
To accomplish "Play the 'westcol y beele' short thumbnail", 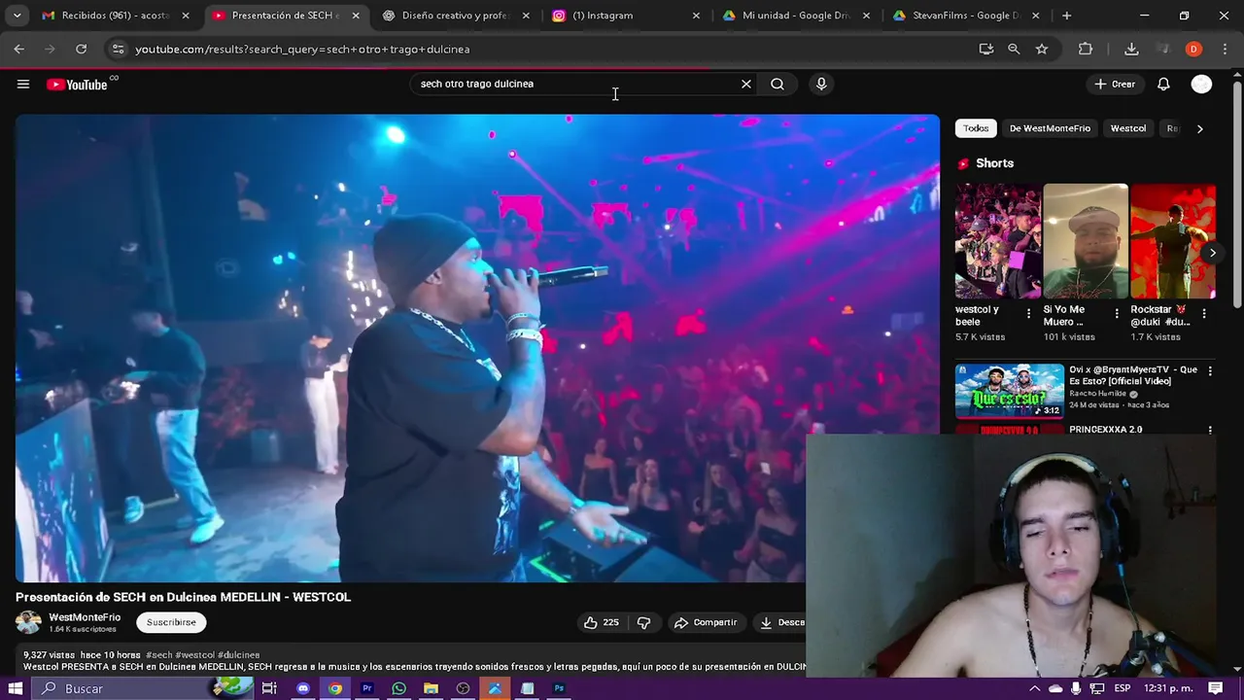I will point(997,241).
